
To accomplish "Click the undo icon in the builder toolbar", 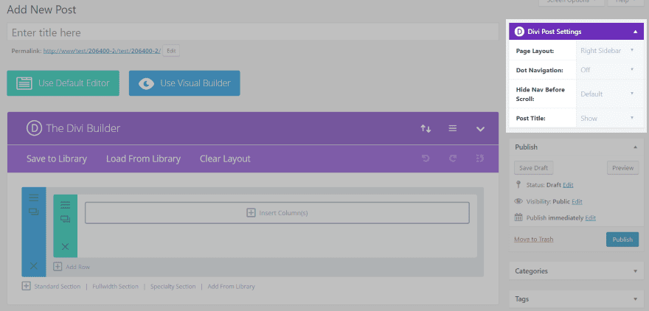I will tap(426, 158).
